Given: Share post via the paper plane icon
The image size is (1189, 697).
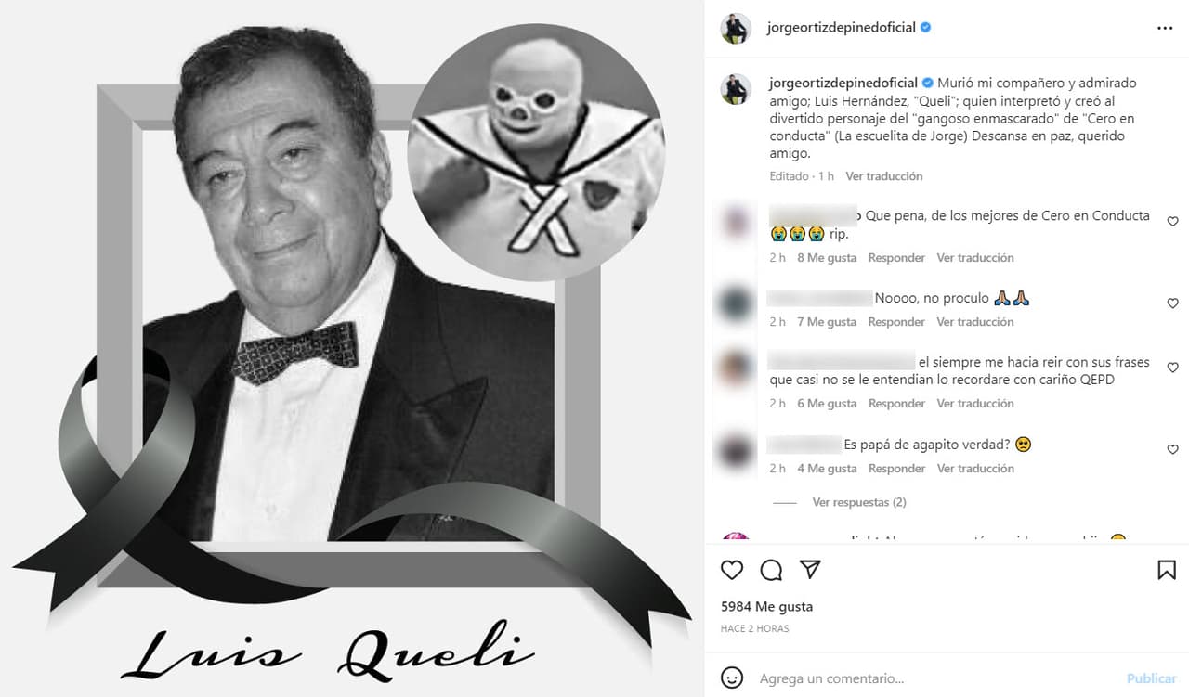Looking at the screenshot, I should pyautogui.click(x=810, y=570).
